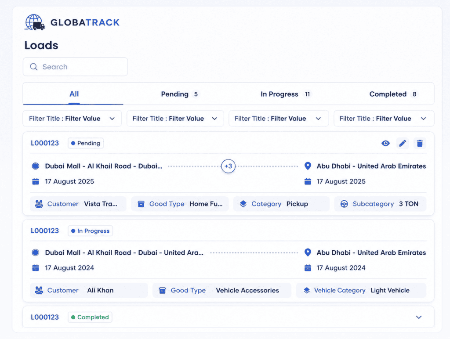Click the Dubai - United Ara... origin address
This screenshot has width=450, height=339.
pyautogui.click(x=124, y=252)
